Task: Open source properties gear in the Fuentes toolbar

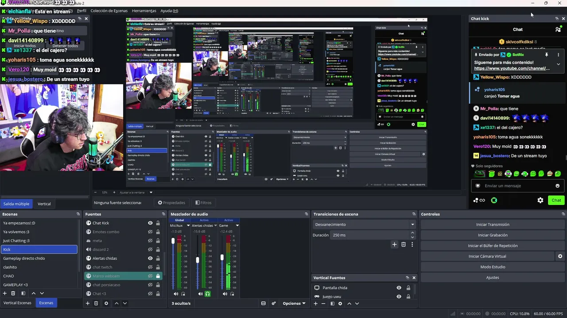Action: pyautogui.click(x=106, y=303)
